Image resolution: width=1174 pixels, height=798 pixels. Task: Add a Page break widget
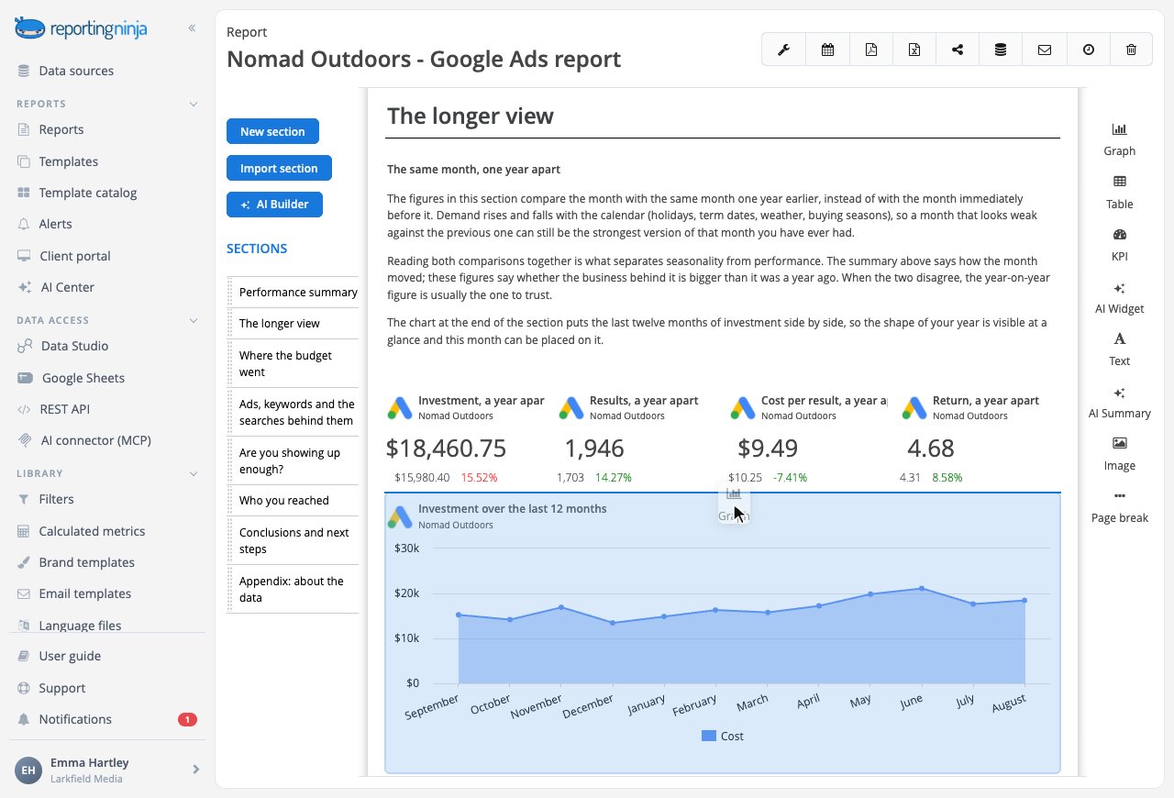point(1120,506)
